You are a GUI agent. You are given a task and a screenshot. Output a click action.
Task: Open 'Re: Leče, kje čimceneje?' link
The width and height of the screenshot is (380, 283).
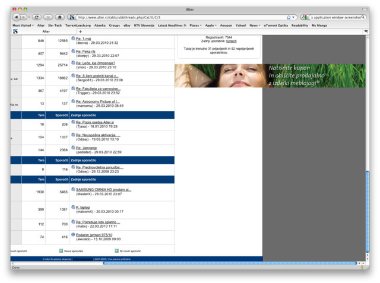pyautogui.click(x=96, y=63)
